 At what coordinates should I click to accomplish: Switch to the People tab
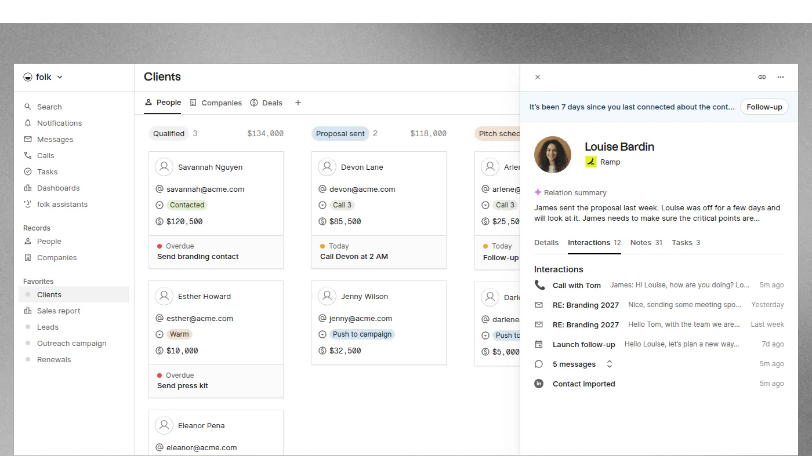point(162,103)
